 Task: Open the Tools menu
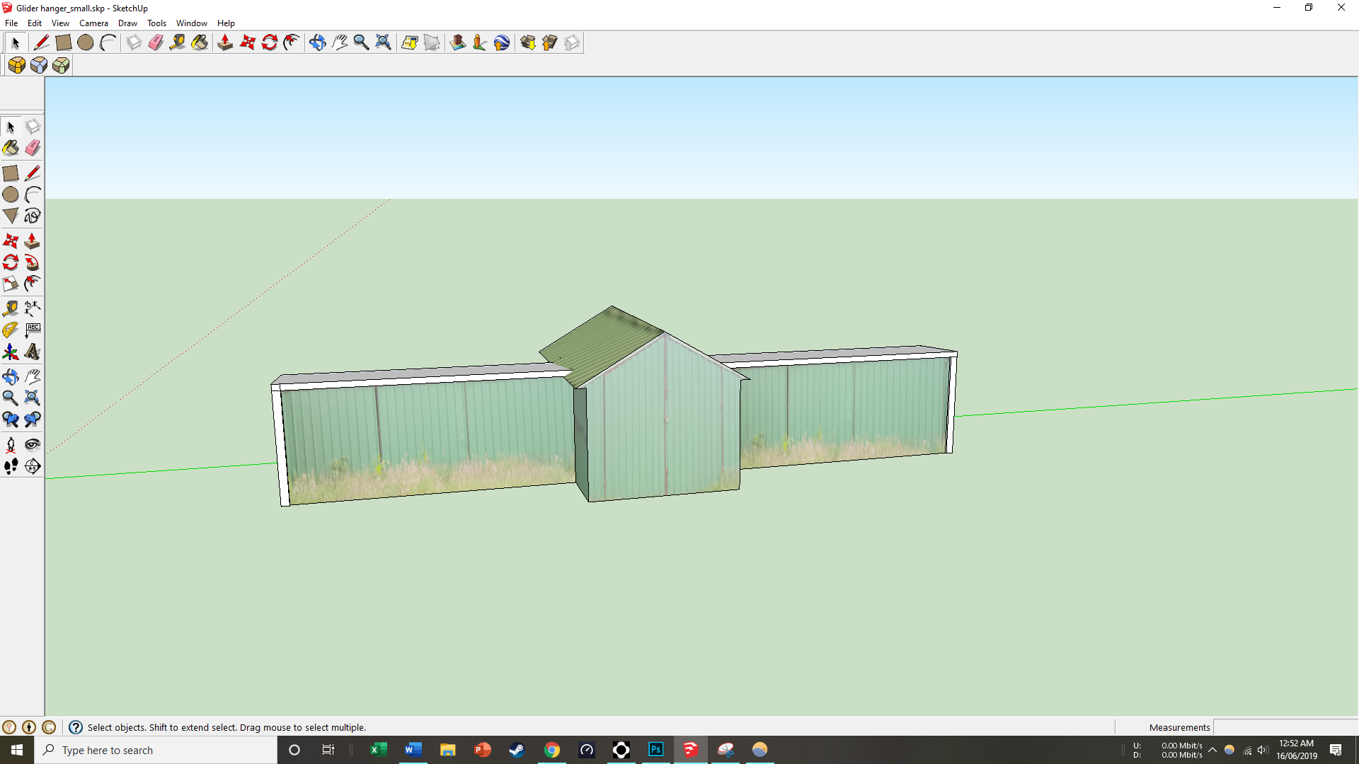pyautogui.click(x=156, y=23)
